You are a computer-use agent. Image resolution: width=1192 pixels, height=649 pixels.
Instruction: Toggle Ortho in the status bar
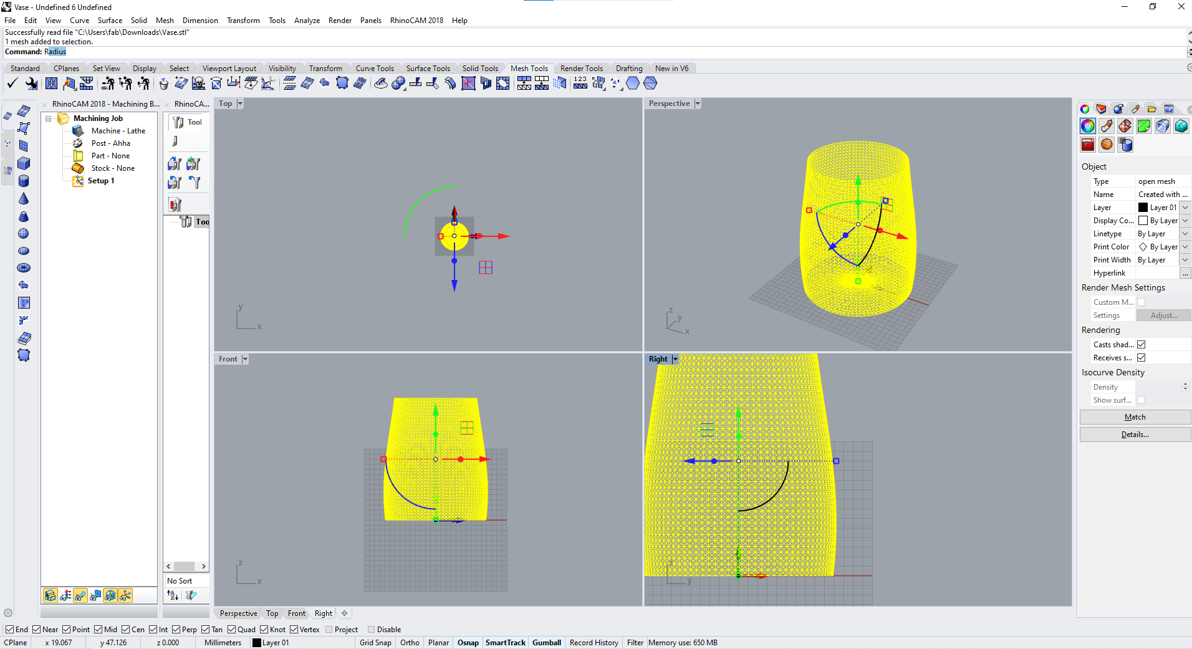click(x=410, y=643)
